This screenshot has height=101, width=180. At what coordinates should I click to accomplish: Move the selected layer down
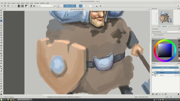point(159,94)
